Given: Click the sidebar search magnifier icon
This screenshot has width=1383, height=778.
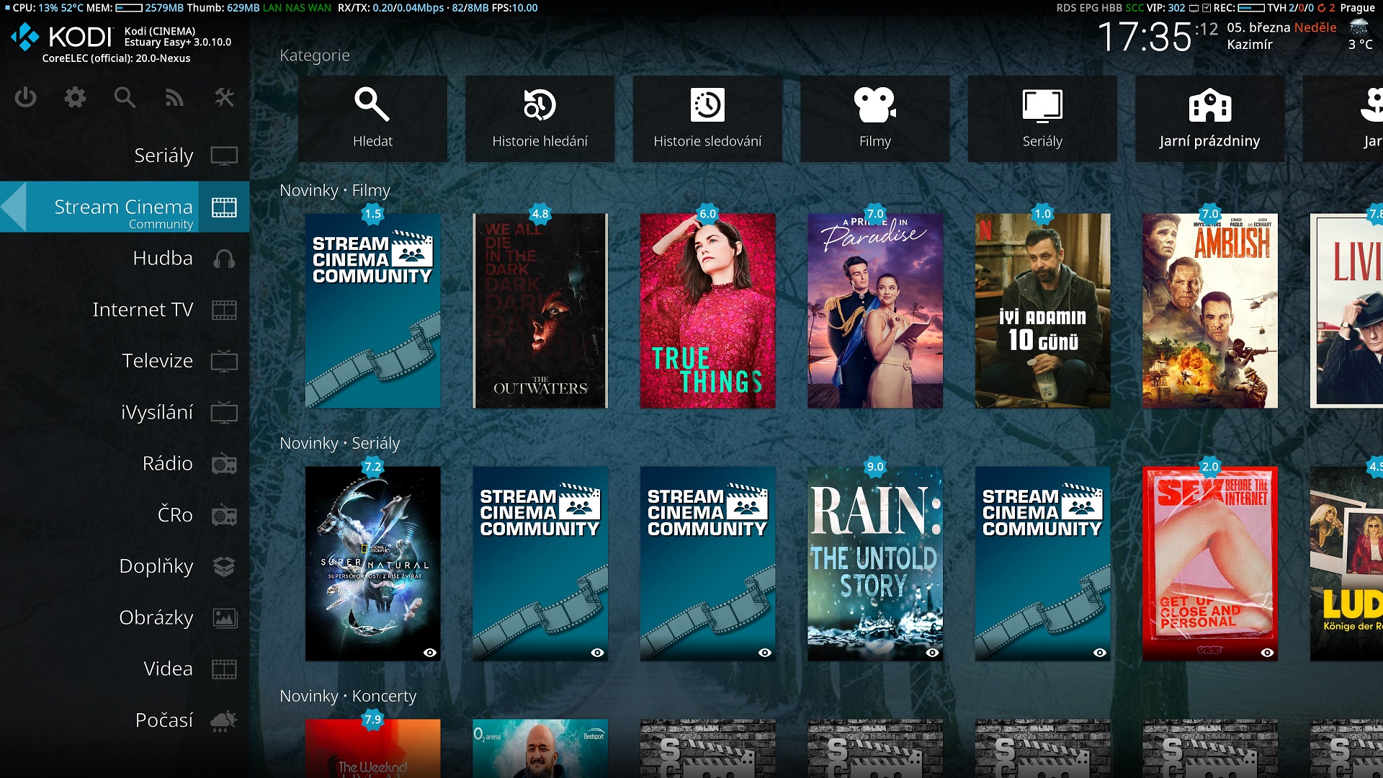Looking at the screenshot, I should 125,97.
